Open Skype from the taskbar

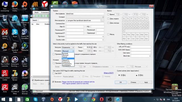click(x=35, y=99)
